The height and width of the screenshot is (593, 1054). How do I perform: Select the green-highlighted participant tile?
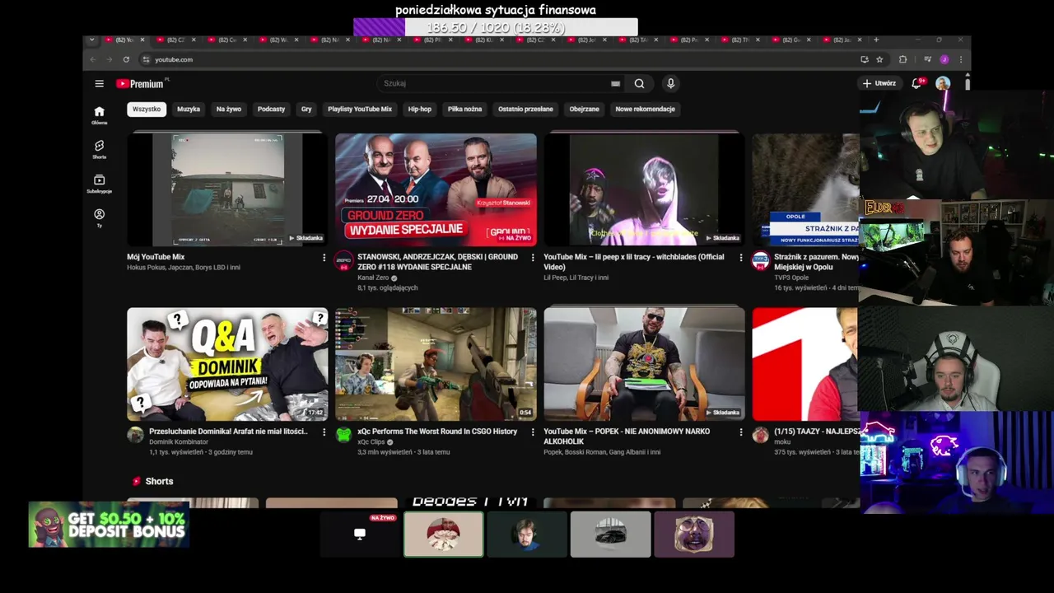click(443, 534)
